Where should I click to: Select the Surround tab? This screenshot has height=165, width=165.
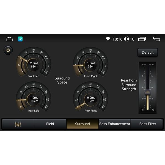(x=82, y=124)
